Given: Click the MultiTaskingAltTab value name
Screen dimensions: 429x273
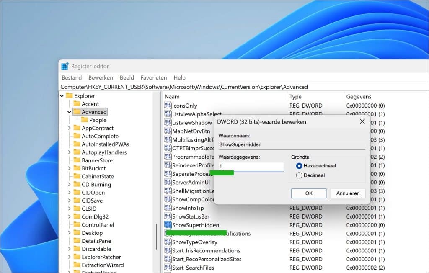Looking at the screenshot, I should click(x=193, y=139).
